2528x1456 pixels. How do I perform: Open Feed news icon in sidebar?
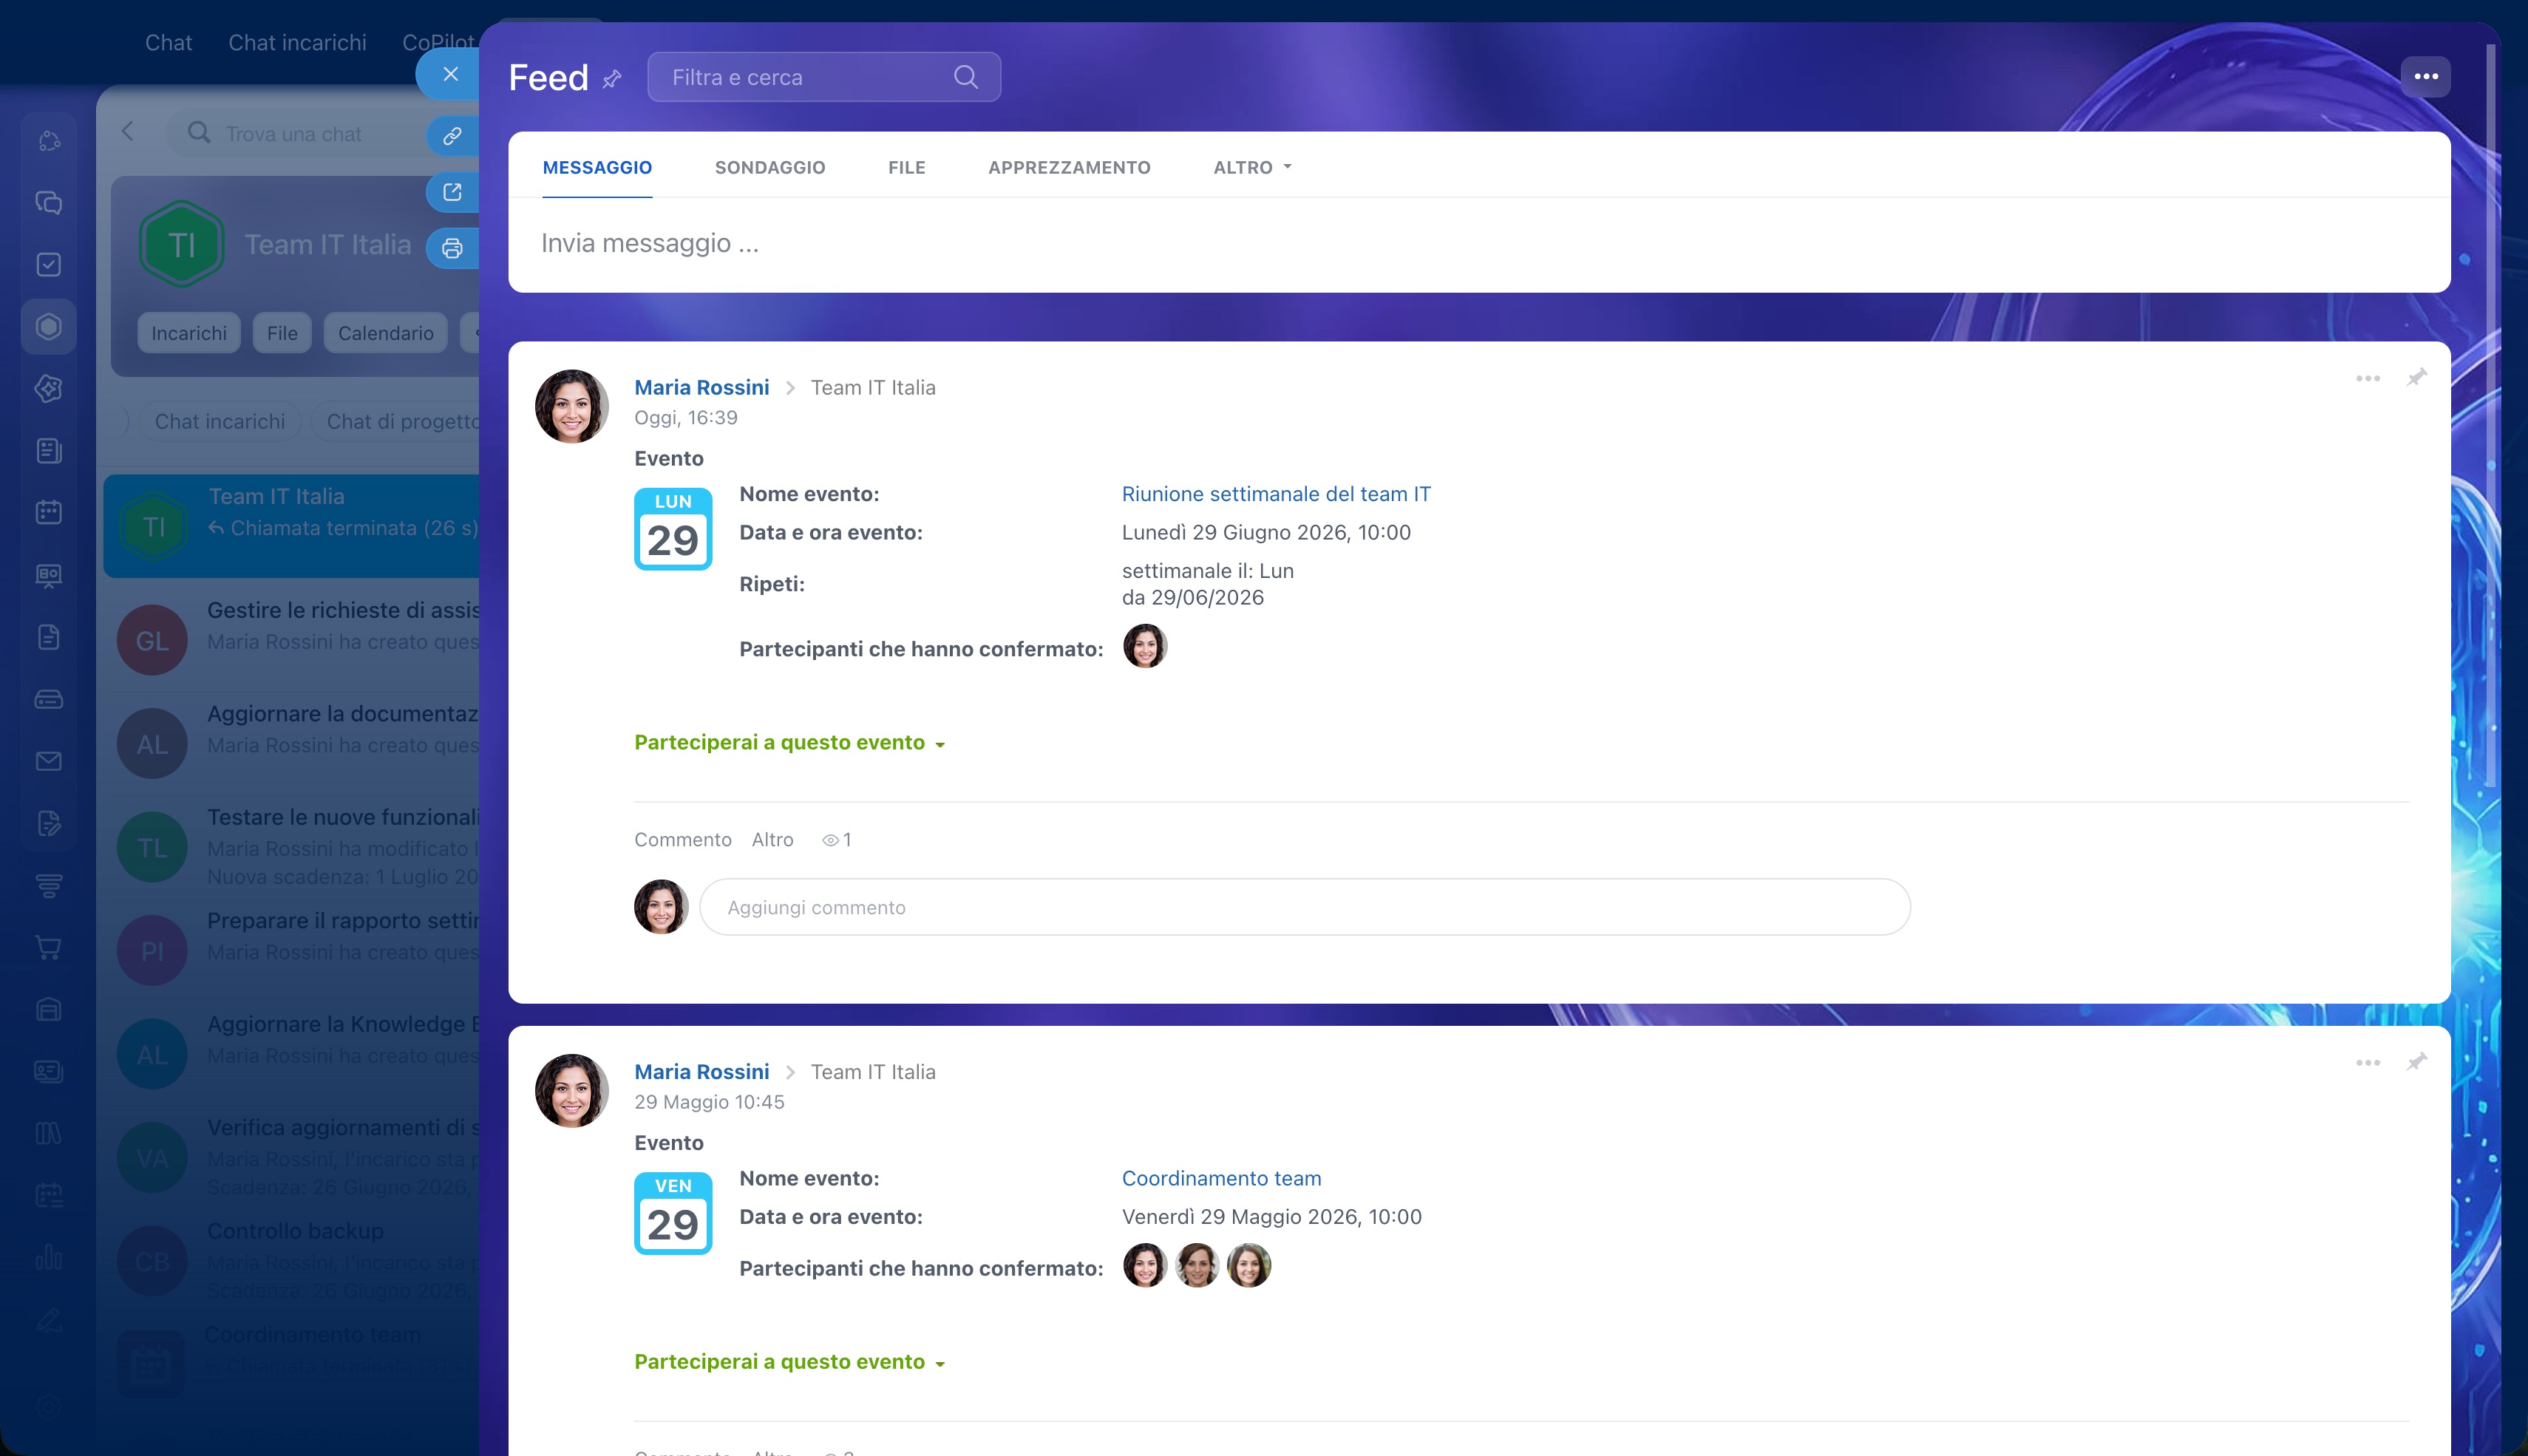tap(49, 450)
